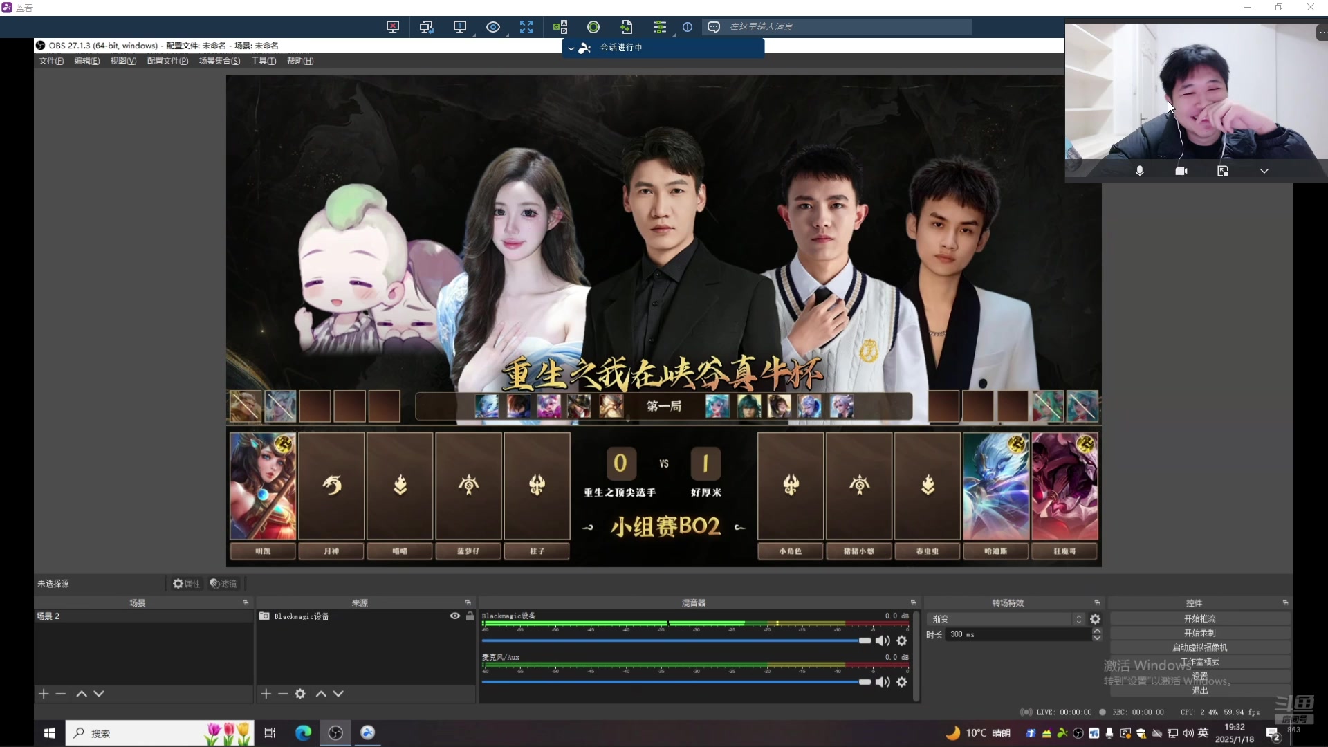Click the 属性 properties button
Image resolution: width=1328 pixels, height=747 pixels.
click(187, 584)
